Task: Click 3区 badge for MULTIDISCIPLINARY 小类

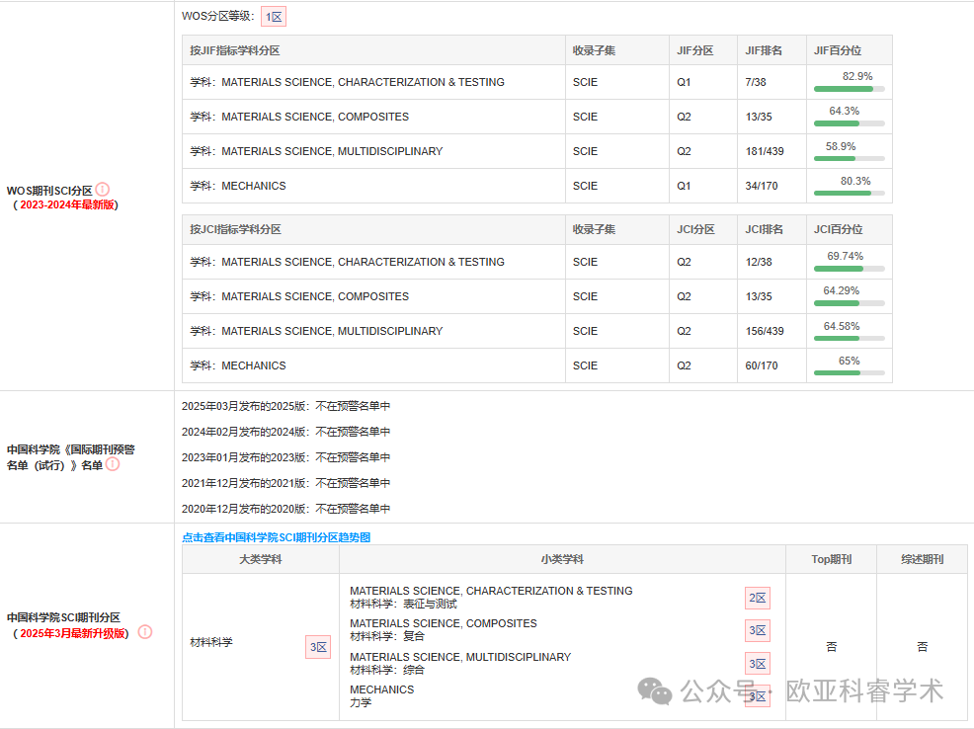Action: [758, 664]
